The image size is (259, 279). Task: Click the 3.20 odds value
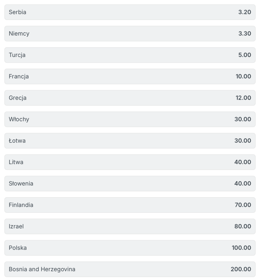(x=245, y=12)
